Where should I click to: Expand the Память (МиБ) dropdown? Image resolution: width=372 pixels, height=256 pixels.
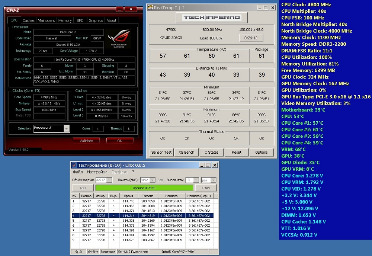pyautogui.click(x=152, y=180)
